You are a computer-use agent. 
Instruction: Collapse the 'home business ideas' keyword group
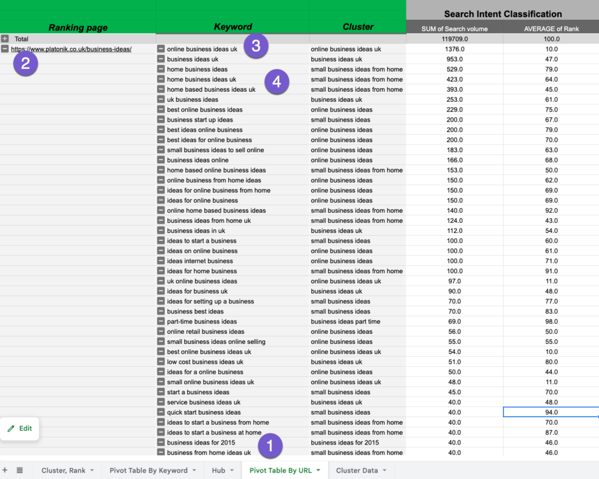pyautogui.click(x=161, y=69)
